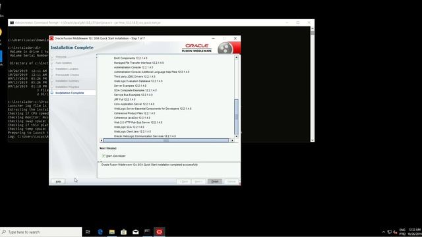This screenshot has width=422, height=237.
Task: Click 'Core Application Server' row
Action: tap(134, 104)
